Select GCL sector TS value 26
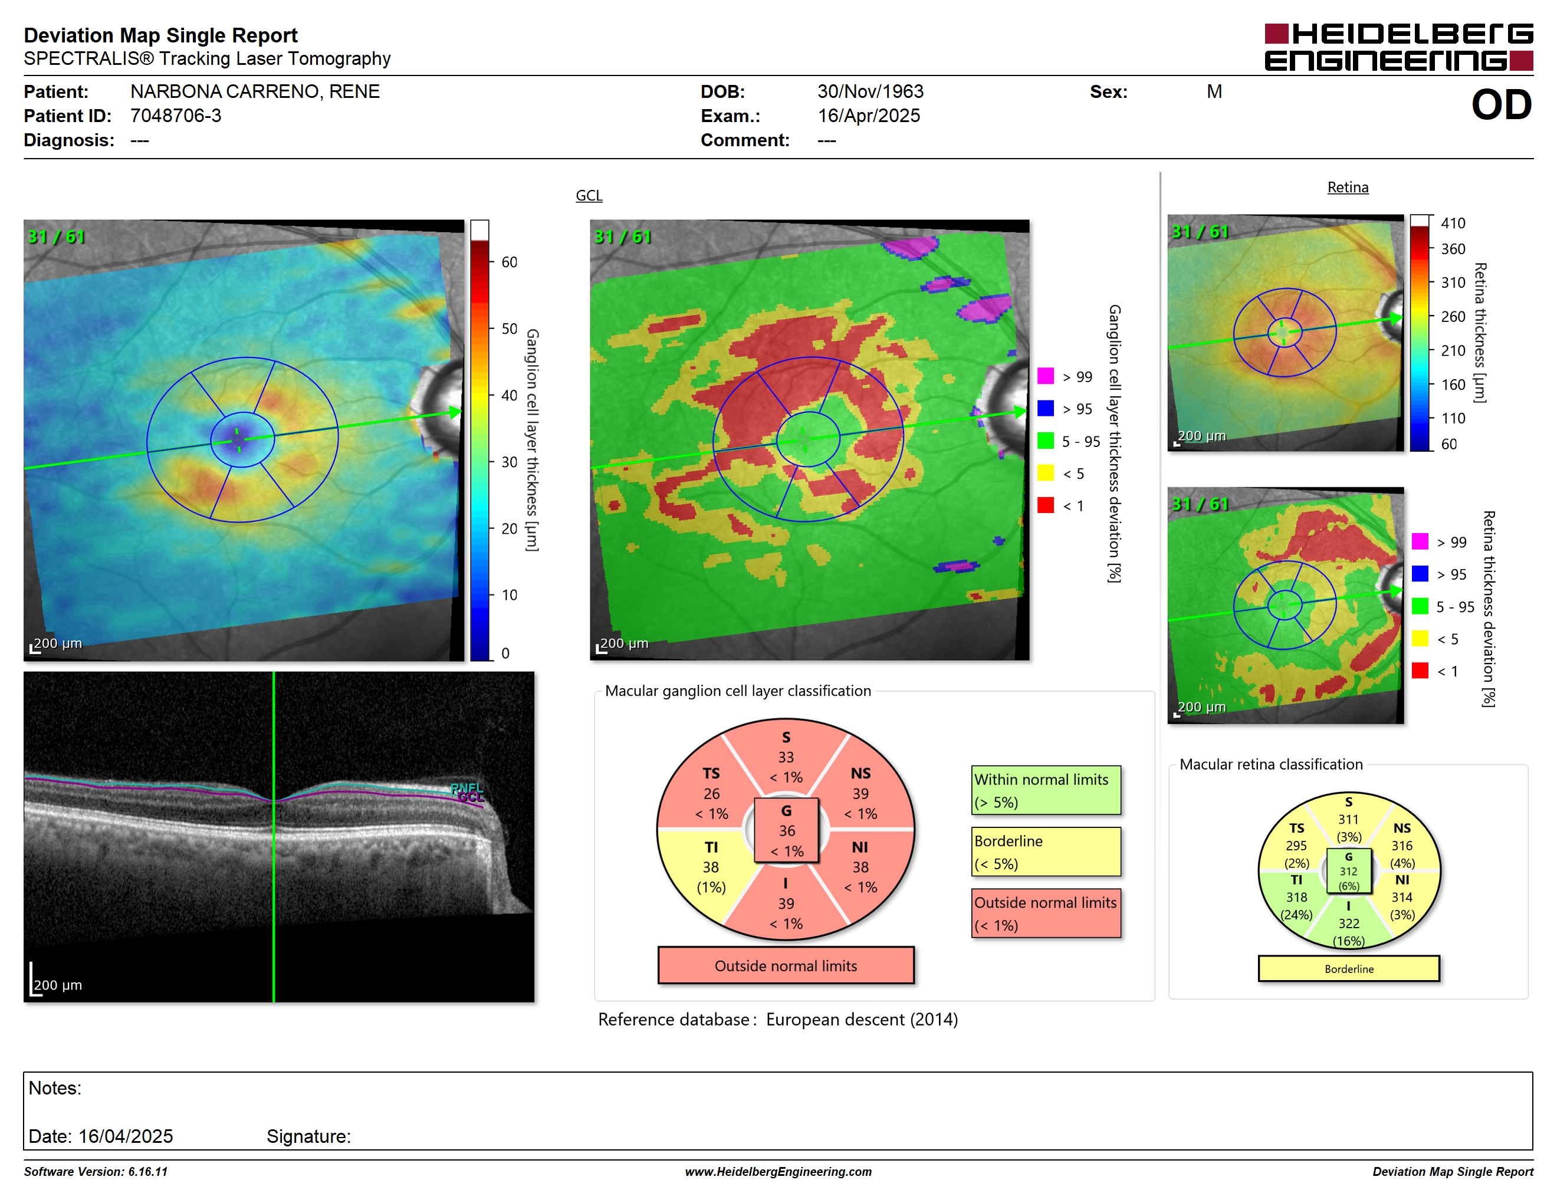 point(711,793)
